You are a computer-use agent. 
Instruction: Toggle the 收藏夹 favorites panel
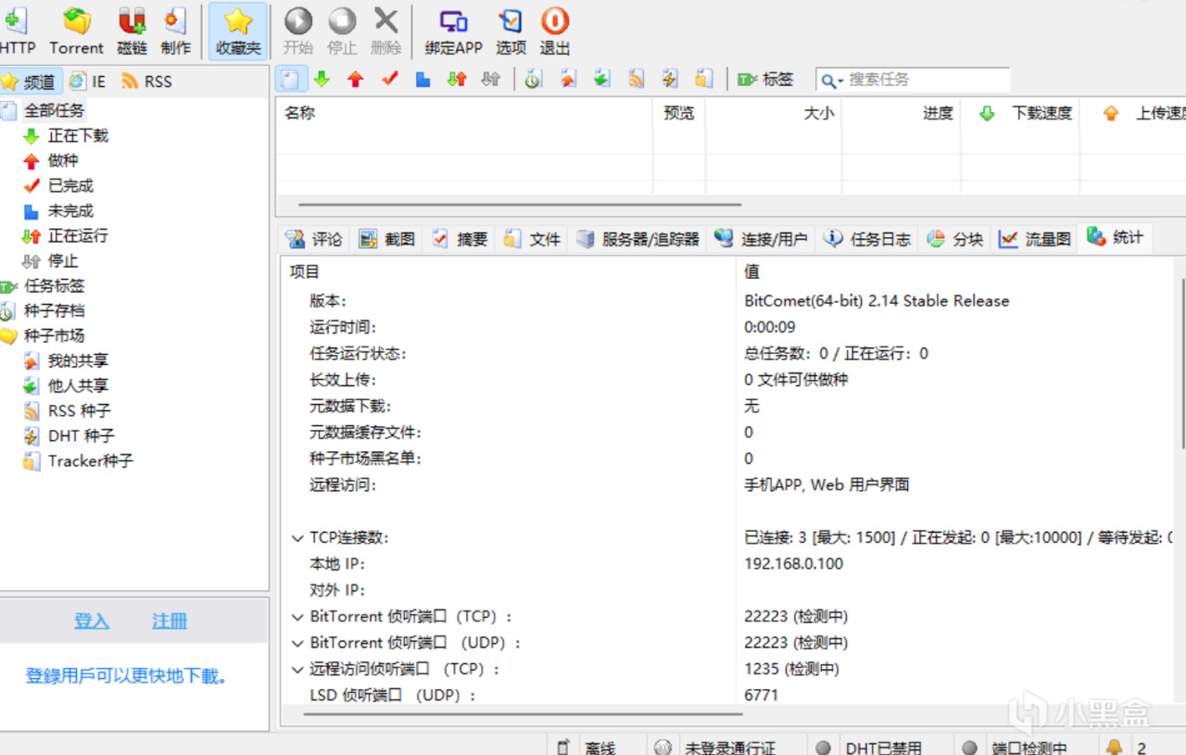[x=238, y=31]
